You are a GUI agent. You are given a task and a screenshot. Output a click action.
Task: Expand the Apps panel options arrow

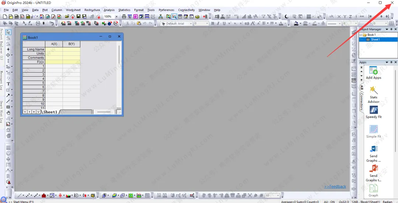[387, 62]
